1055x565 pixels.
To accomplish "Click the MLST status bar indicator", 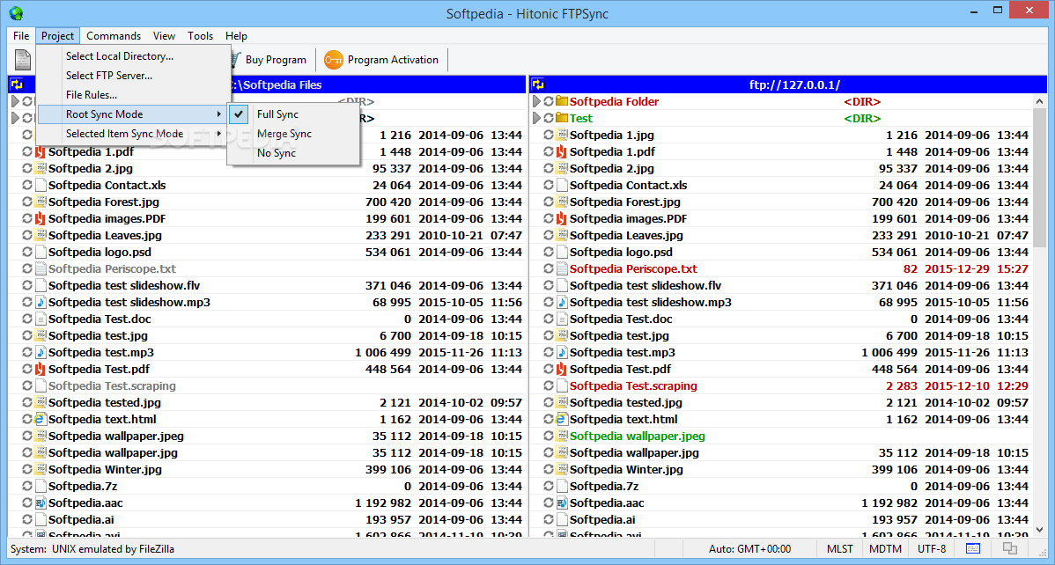I will 840,549.
